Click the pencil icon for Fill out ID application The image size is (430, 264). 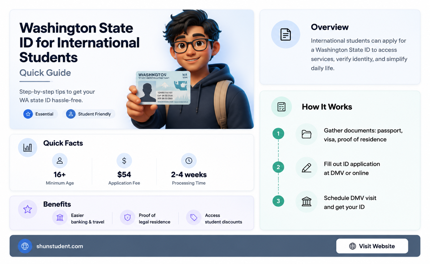coord(307,168)
